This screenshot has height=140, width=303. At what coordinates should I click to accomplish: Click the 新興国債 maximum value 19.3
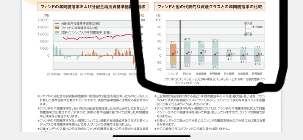pos(257,47)
